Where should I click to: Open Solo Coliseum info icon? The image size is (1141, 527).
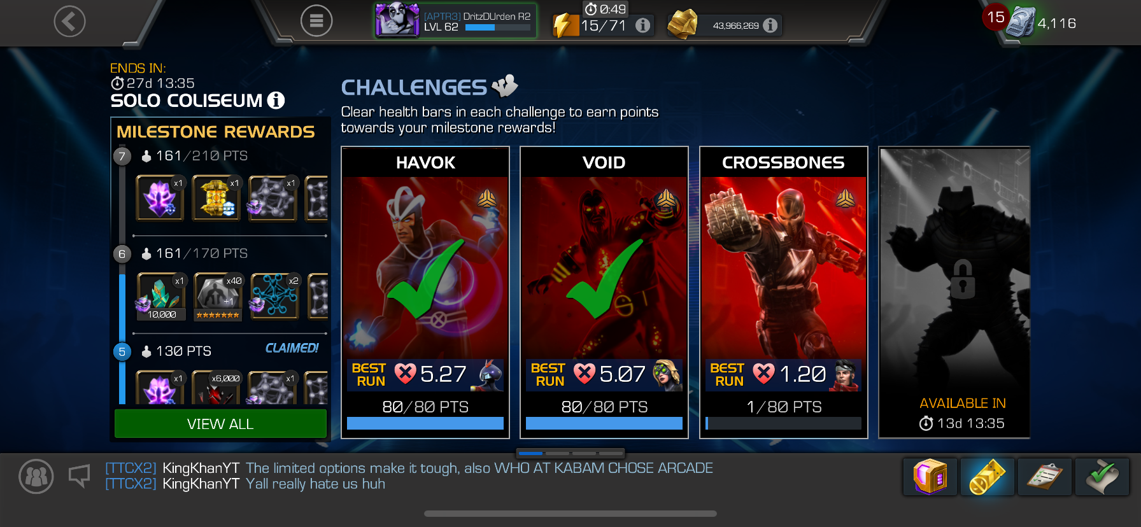click(276, 100)
